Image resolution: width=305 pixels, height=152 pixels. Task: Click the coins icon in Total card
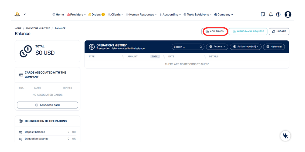click(x=26, y=52)
